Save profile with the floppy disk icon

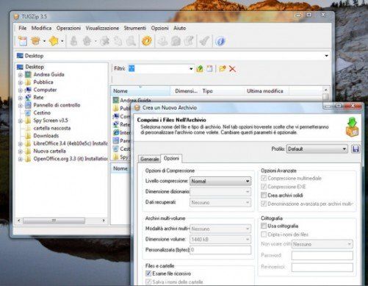coord(356,149)
